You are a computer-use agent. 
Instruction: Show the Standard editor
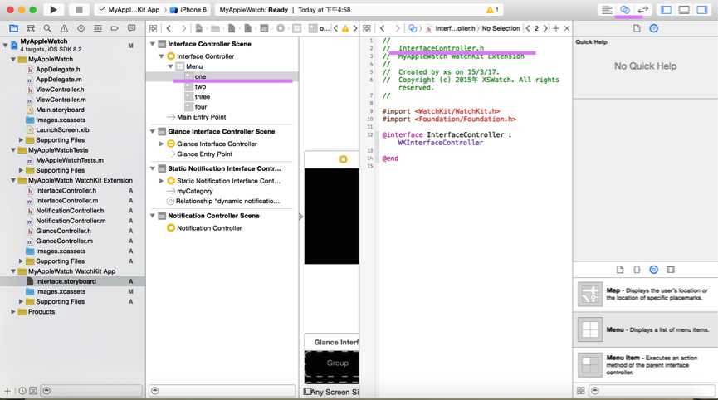pos(607,10)
